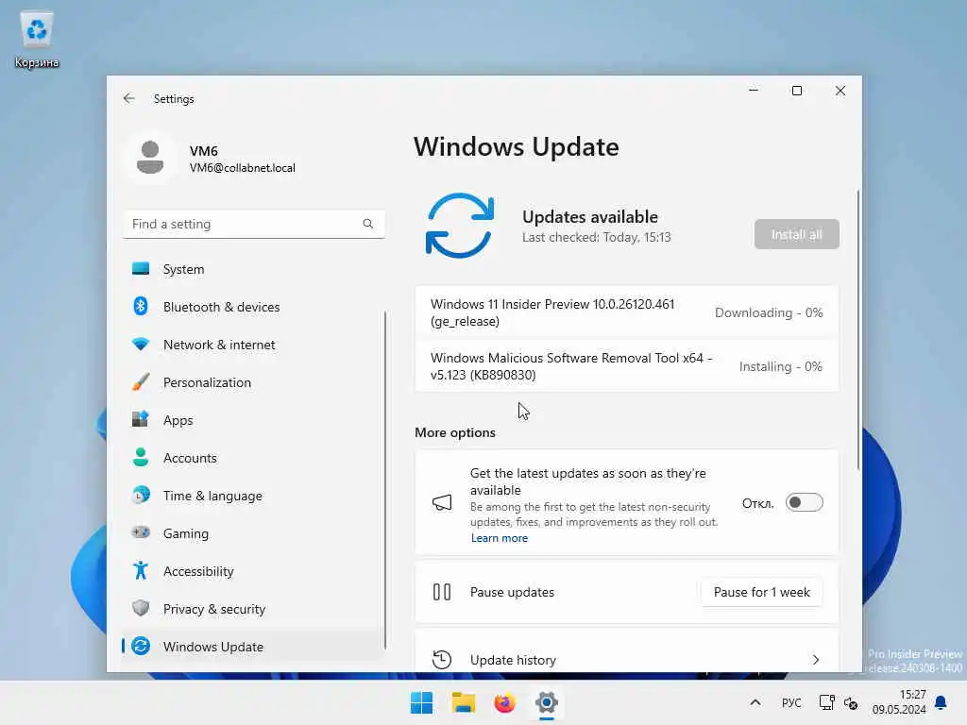Maximize the Settings window
This screenshot has width=967, height=725.
point(797,91)
